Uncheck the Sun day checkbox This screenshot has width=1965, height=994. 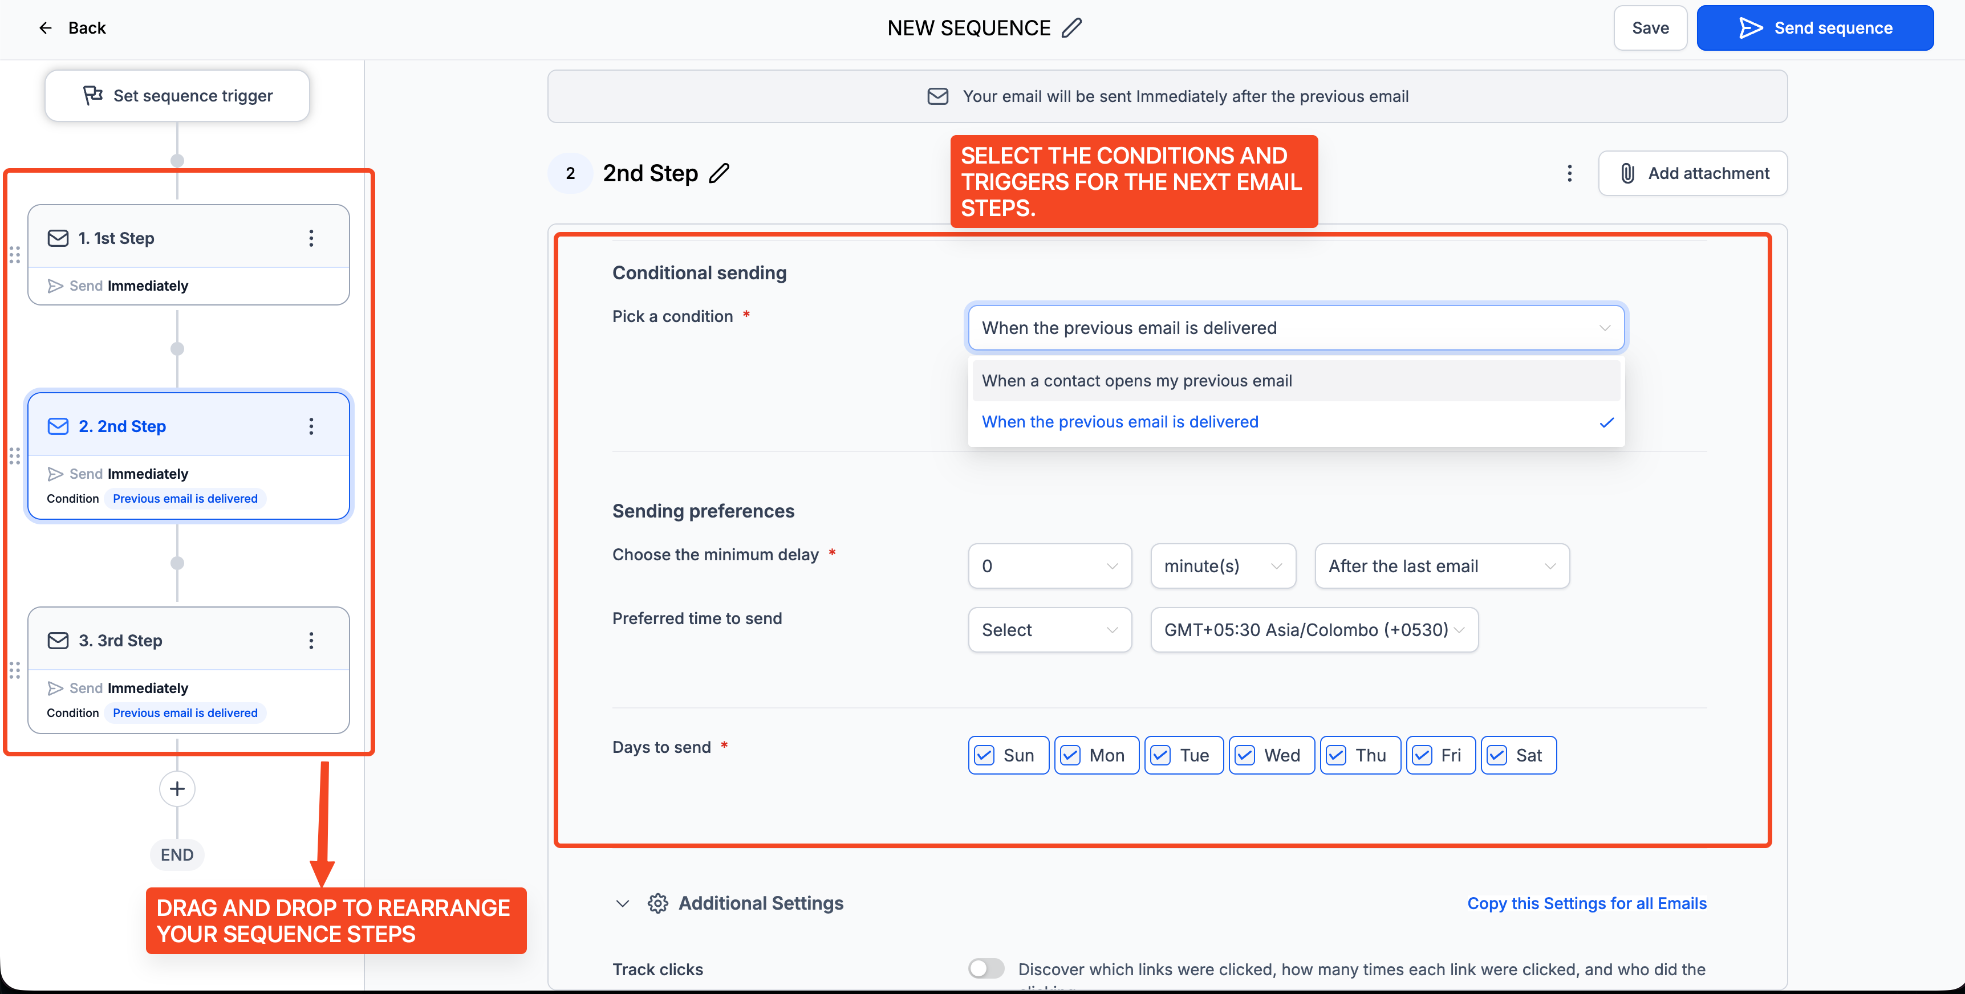coord(985,755)
